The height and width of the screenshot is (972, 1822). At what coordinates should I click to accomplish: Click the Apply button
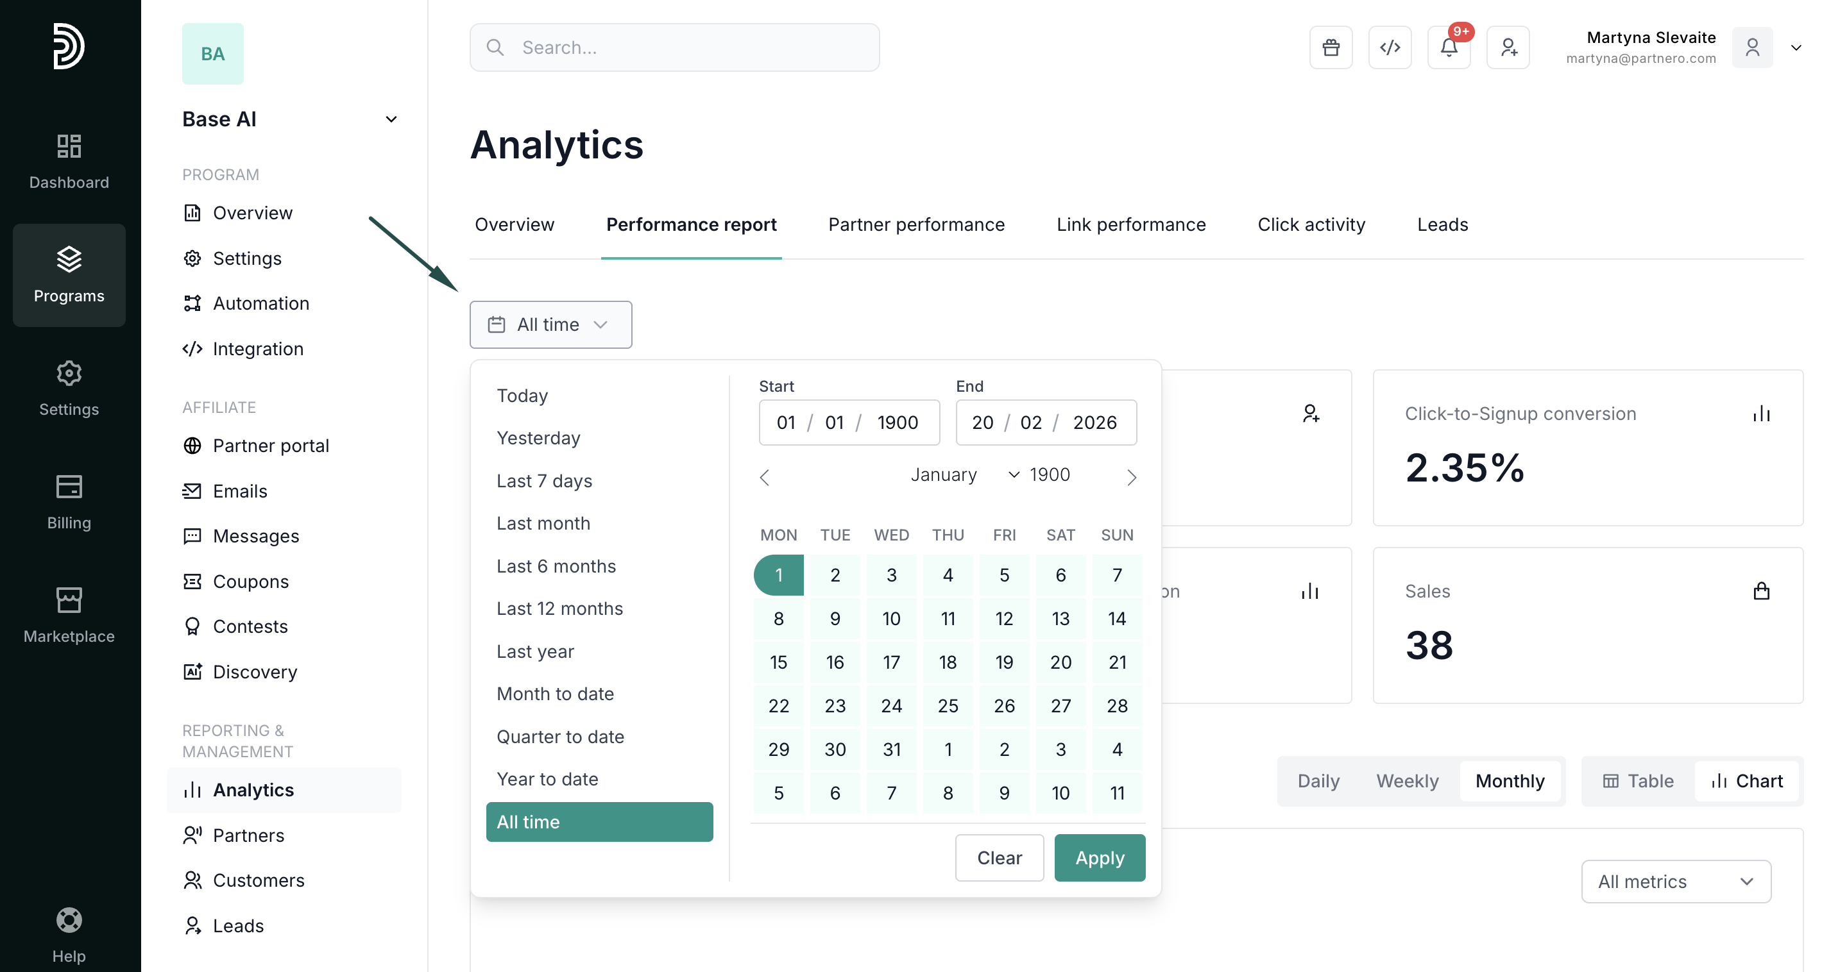[1099, 857]
